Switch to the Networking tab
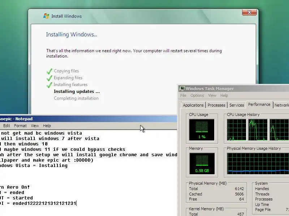 281,105
